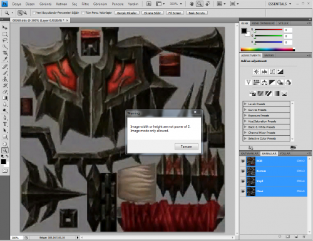Expand Levels Presets list
This screenshot has height=241, width=313.
[x=245, y=104]
